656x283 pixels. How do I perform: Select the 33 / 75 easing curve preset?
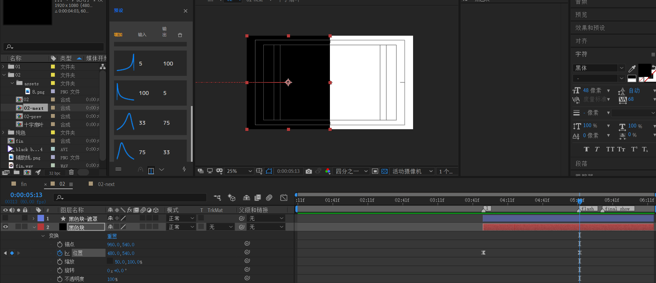point(150,123)
